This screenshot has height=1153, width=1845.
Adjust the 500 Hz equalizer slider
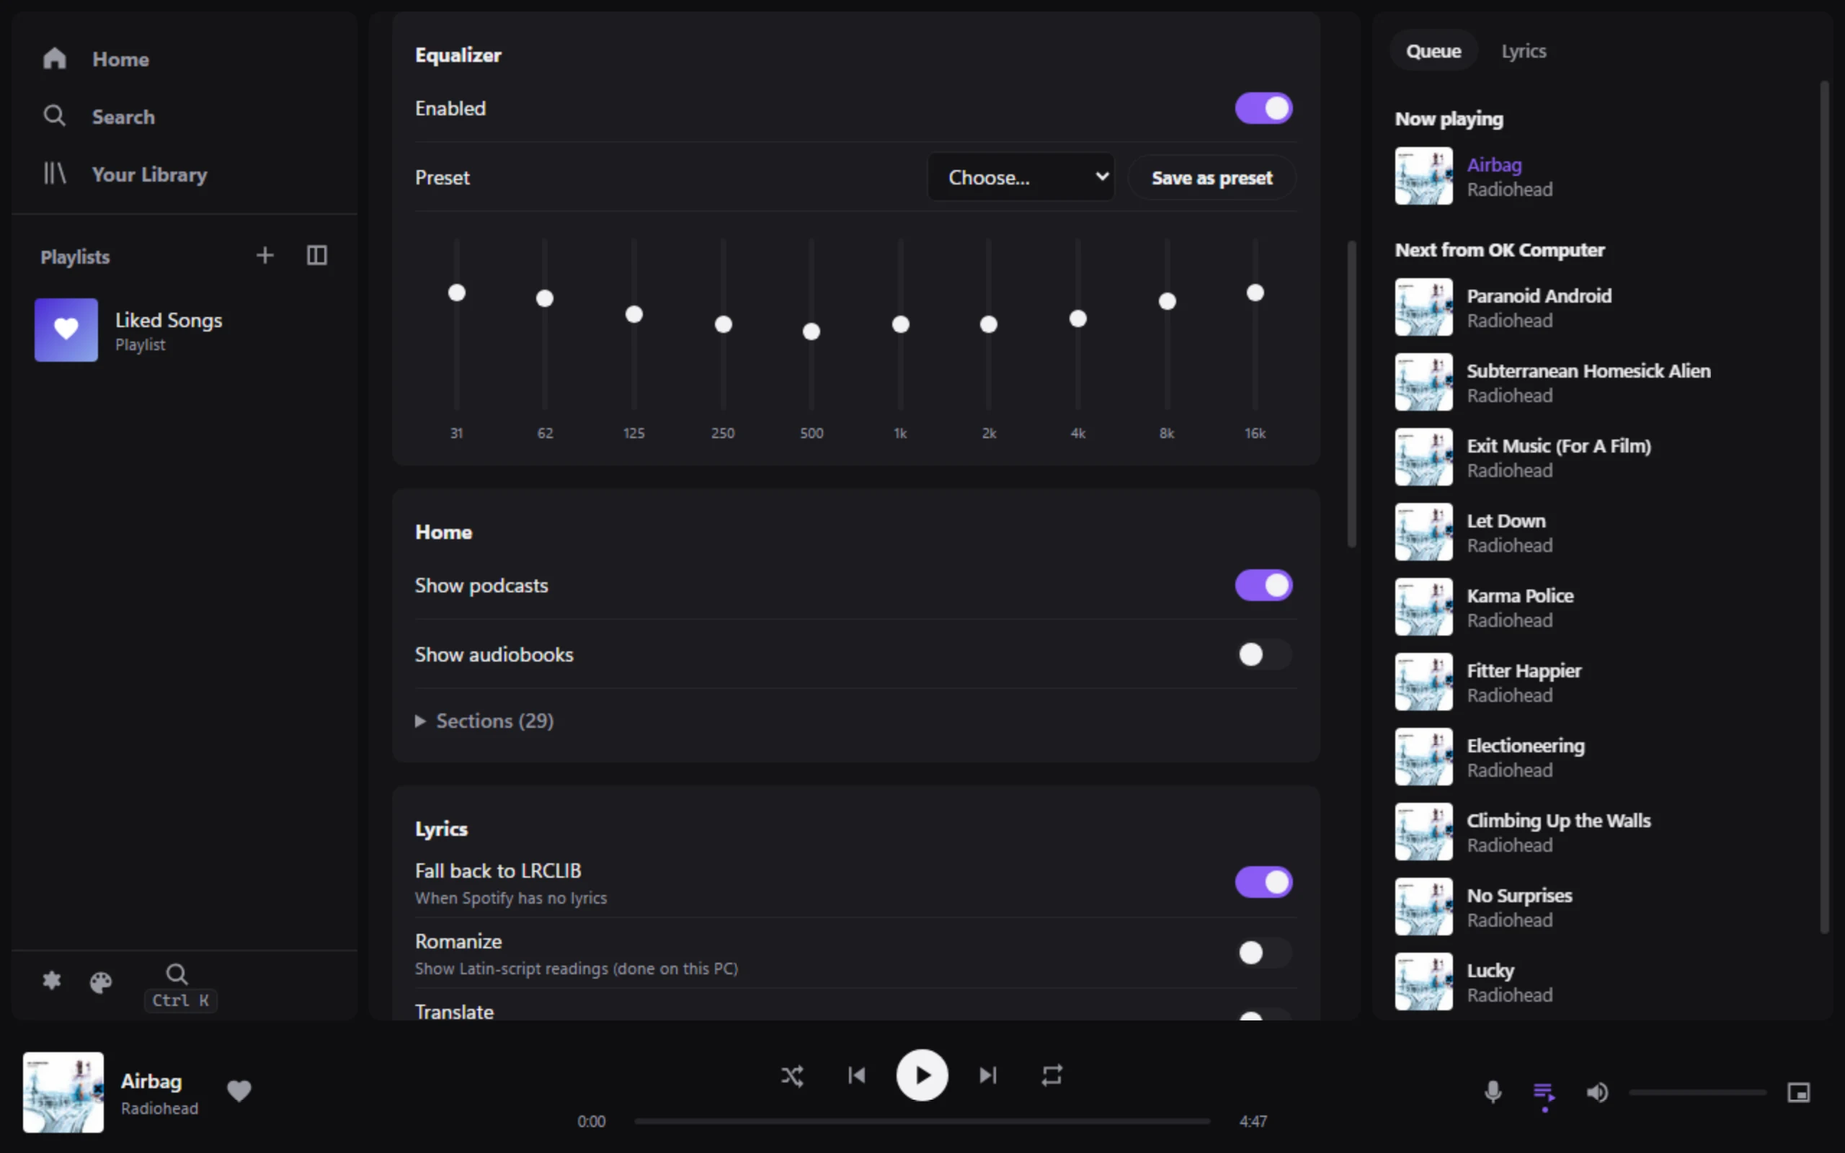pyautogui.click(x=812, y=324)
